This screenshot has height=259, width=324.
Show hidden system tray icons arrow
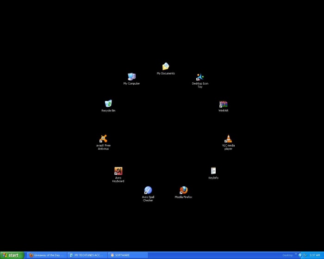tap(300, 255)
